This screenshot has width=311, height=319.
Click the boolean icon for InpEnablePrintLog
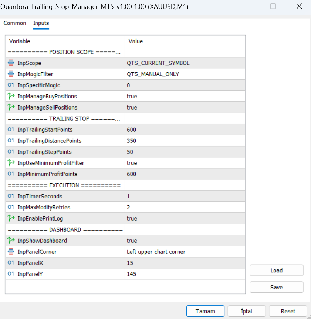pyautogui.click(x=11, y=218)
